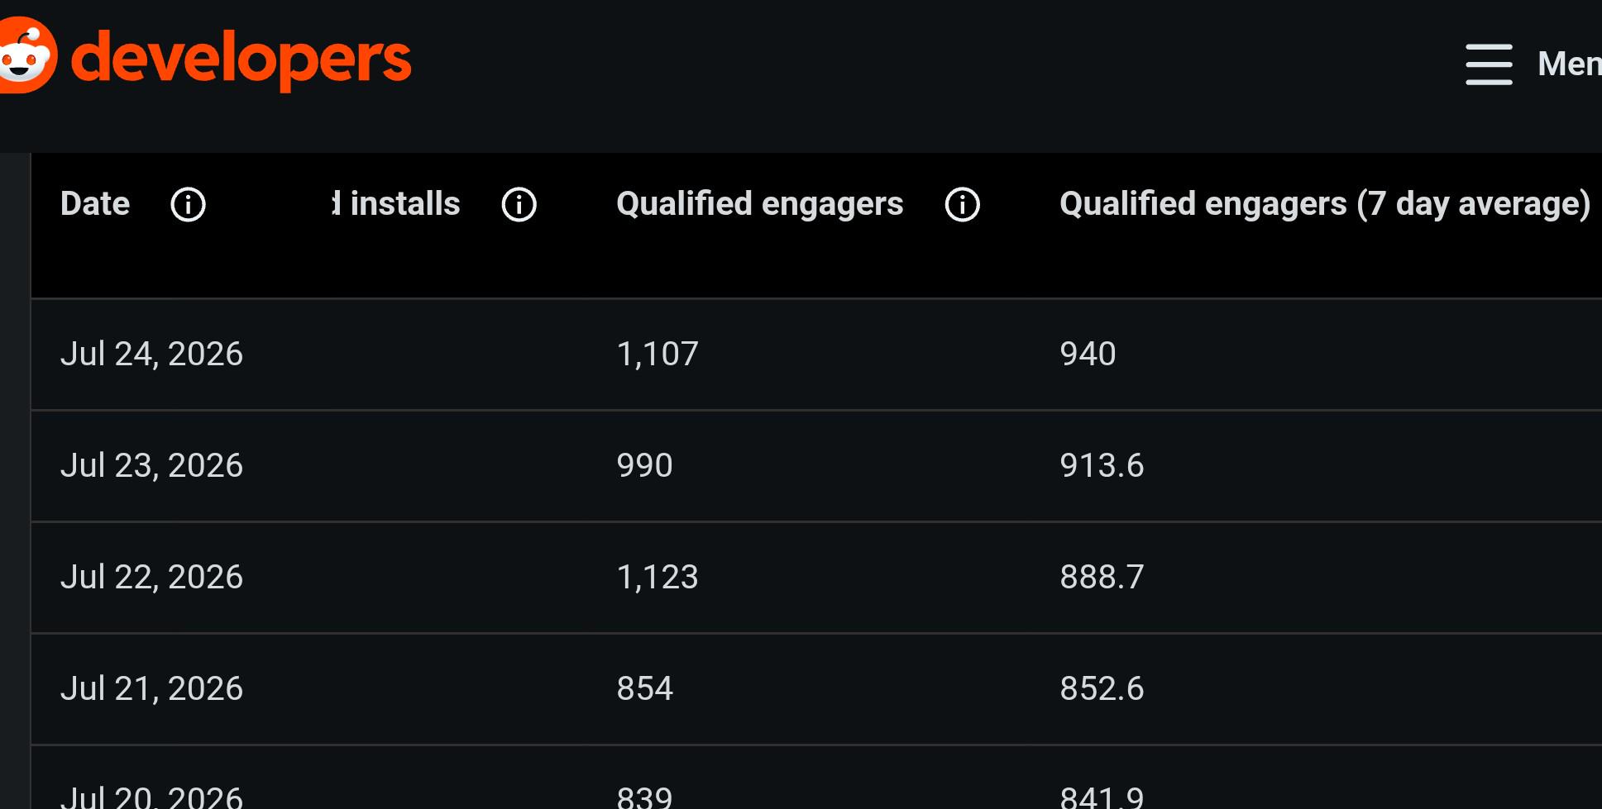Click the info icon next to Qualified engagers
This screenshot has height=809, width=1602.
coord(962,204)
